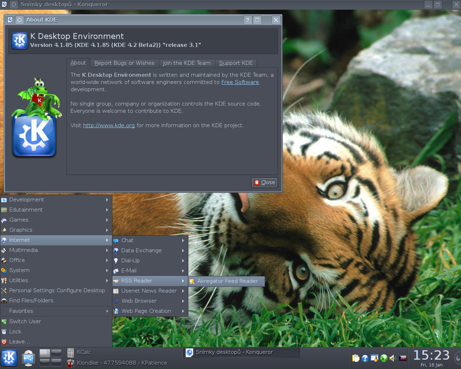Expand Web Page Creation submenu arrow
The image size is (461, 369).
point(183,311)
